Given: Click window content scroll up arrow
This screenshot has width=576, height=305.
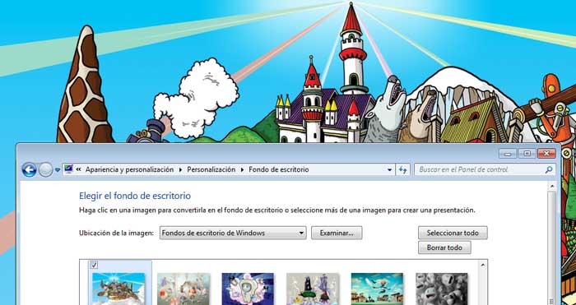Looking at the screenshot, I should pyautogui.click(x=552, y=187).
